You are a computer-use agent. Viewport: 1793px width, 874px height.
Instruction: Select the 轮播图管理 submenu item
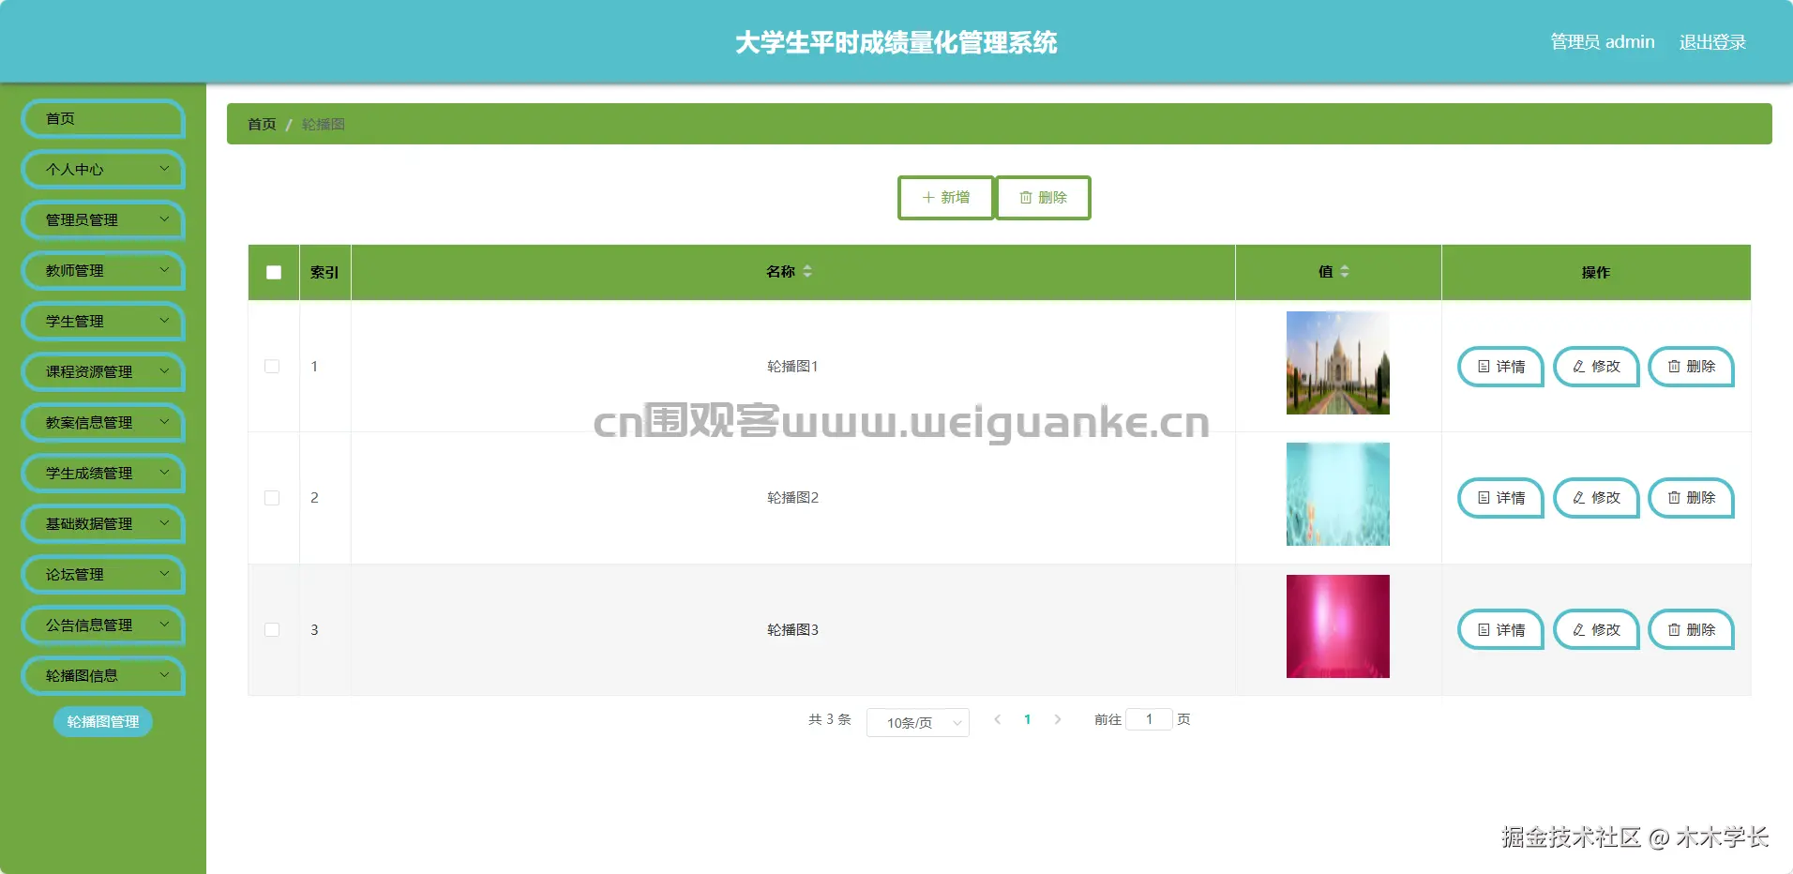(x=103, y=722)
